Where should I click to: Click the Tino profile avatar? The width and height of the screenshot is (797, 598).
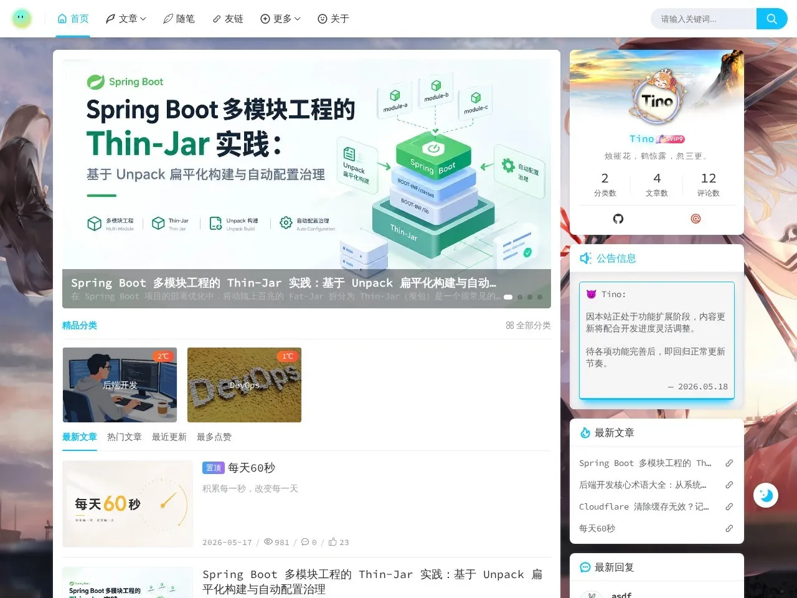tap(657, 100)
